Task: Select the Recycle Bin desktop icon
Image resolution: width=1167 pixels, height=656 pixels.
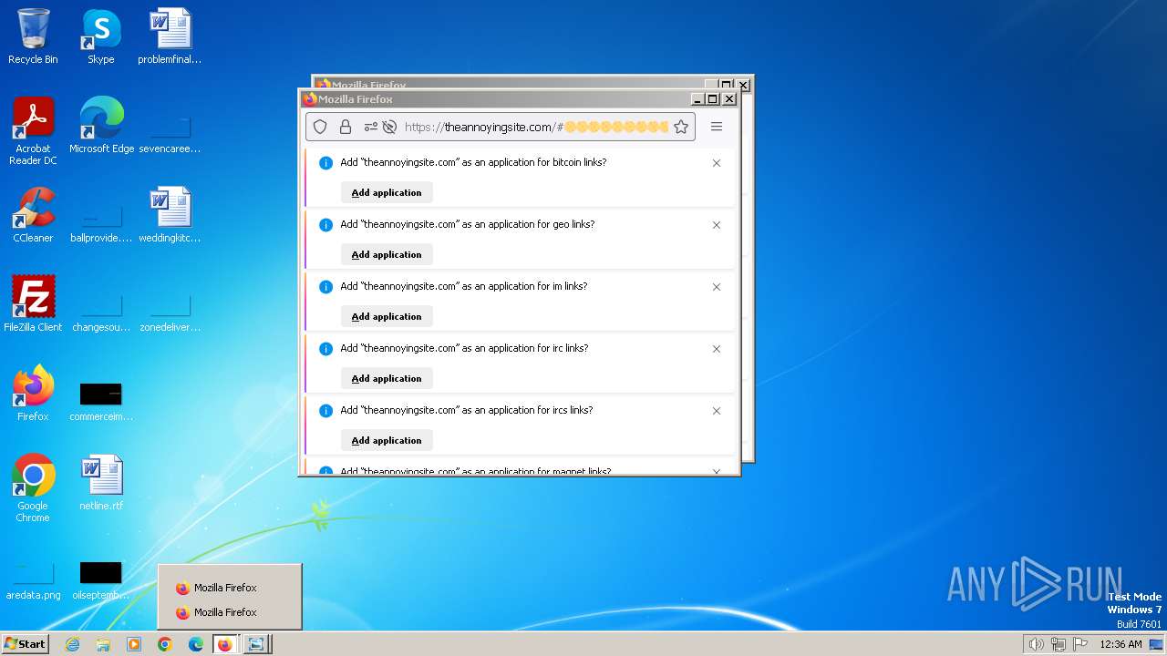Action: 33,36
